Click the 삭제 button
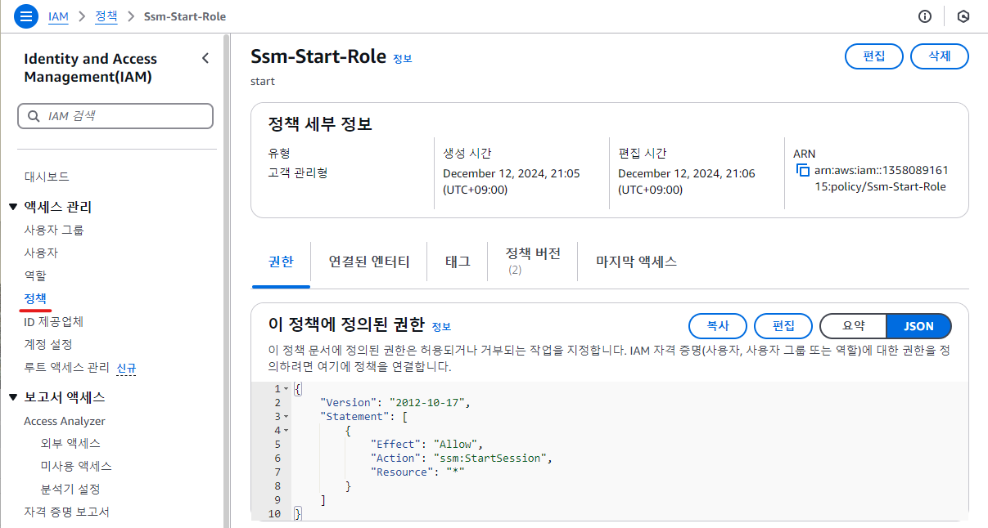 (x=940, y=56)
